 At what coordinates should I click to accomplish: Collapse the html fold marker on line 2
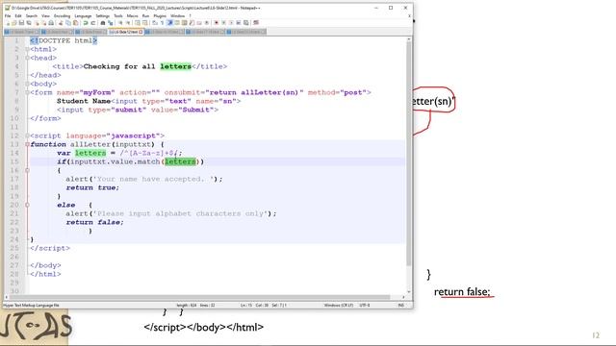[x=27, y=49]
